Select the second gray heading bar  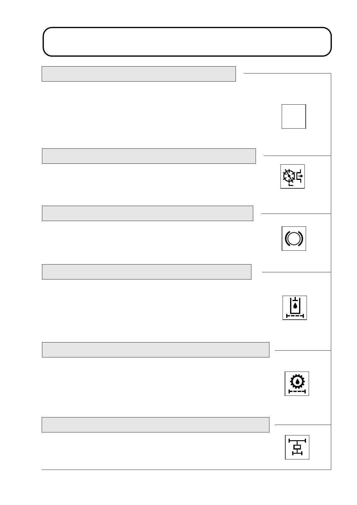point(148,156)
